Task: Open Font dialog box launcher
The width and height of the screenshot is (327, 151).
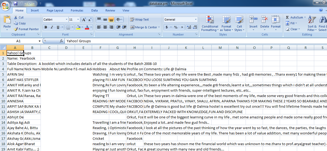Action: pos(92,34)
